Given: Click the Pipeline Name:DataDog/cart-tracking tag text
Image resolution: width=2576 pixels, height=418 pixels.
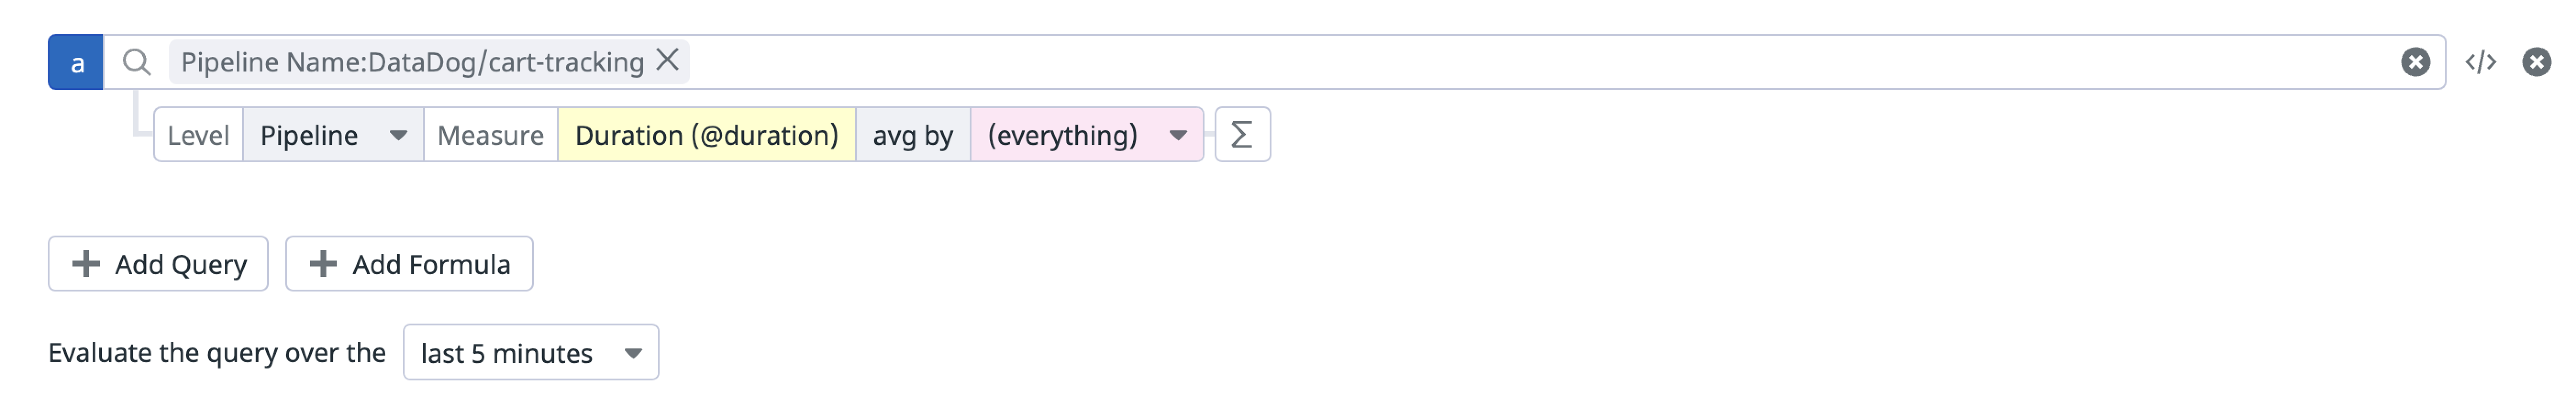Looking at the screenshot, I should click(412, 62).
